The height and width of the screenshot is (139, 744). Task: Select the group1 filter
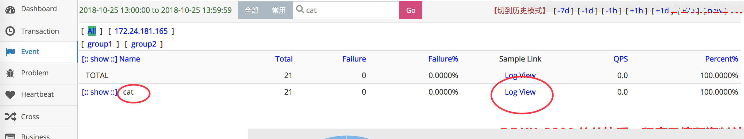click(x=100, y=44)
